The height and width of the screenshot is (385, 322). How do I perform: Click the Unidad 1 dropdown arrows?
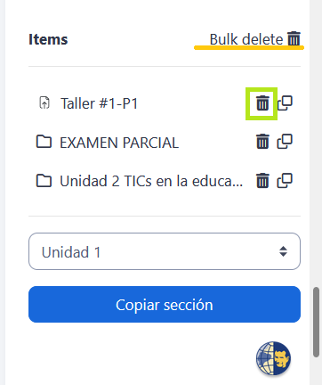coord(283,251)
